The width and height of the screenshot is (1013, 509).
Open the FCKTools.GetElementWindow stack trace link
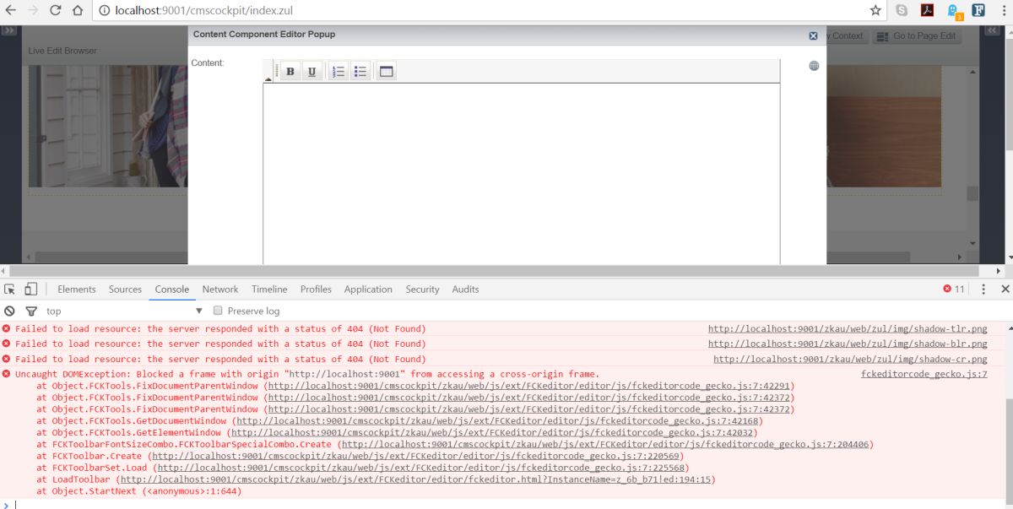pyautogui.click(x=491, y=433)
